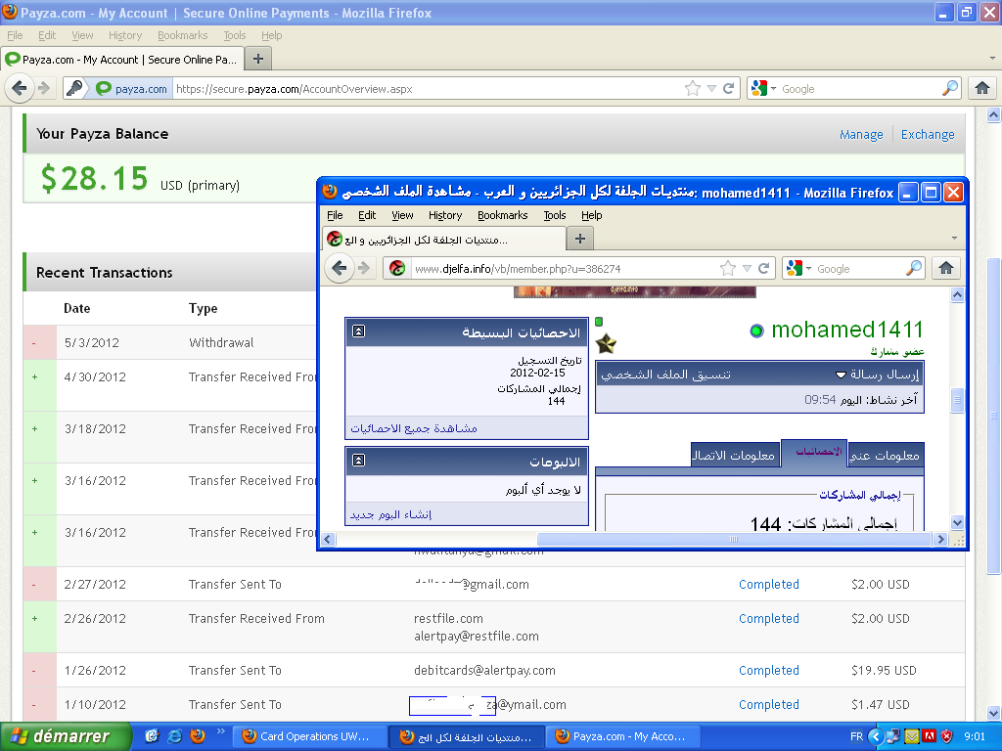Go forward in the djelfa forum window

364,268
